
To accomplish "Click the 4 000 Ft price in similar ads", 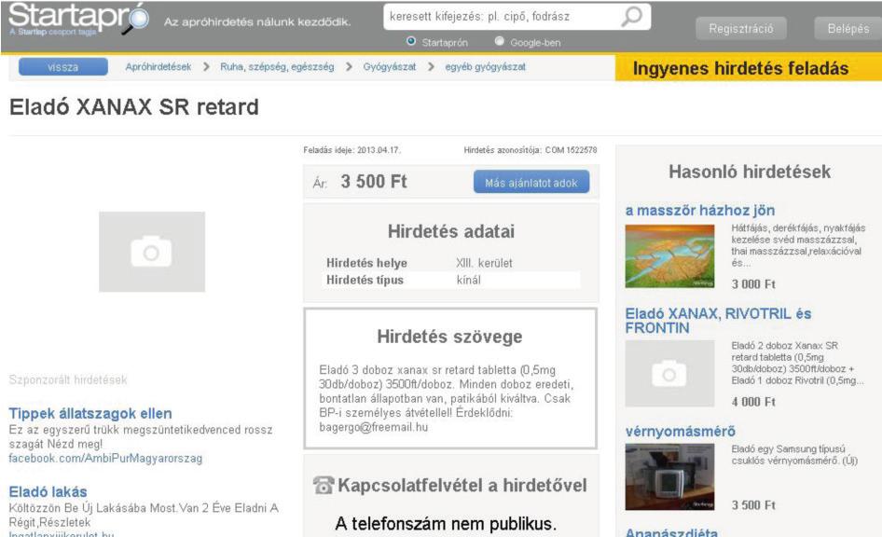I will coord(753,402).
